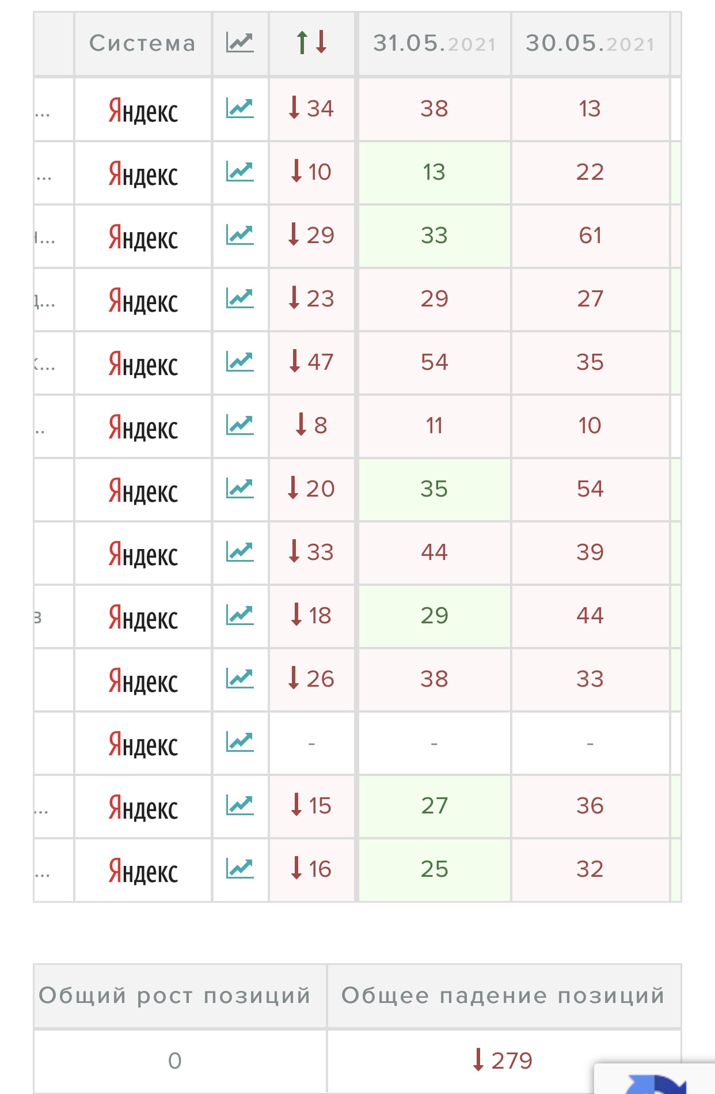This screenshot has width=715, height=1094.
Task: Sort by the 31.05.2021 date column
Action: tap(434, 43)
